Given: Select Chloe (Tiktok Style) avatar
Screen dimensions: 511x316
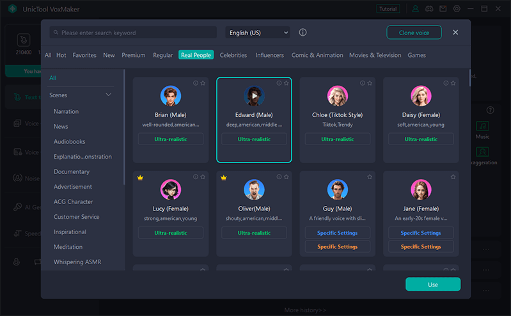Looking at the screenshot, I should (338, 96).
